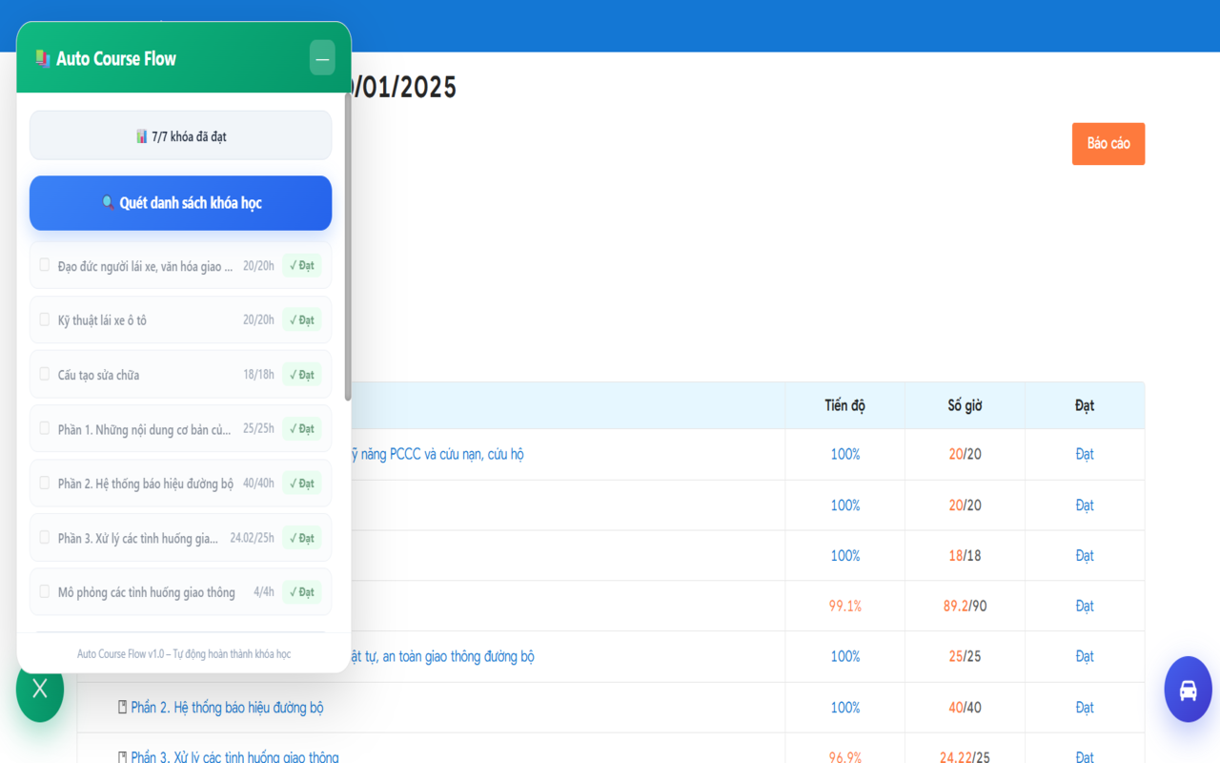This screenshot has width=1220, height=763.
Task: Check the Đạo đức người lái xe course checkbox
Action: (x=45, y=265)
